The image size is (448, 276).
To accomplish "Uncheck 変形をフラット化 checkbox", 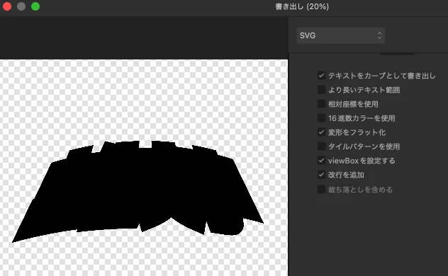I will [x=321, y=132].
